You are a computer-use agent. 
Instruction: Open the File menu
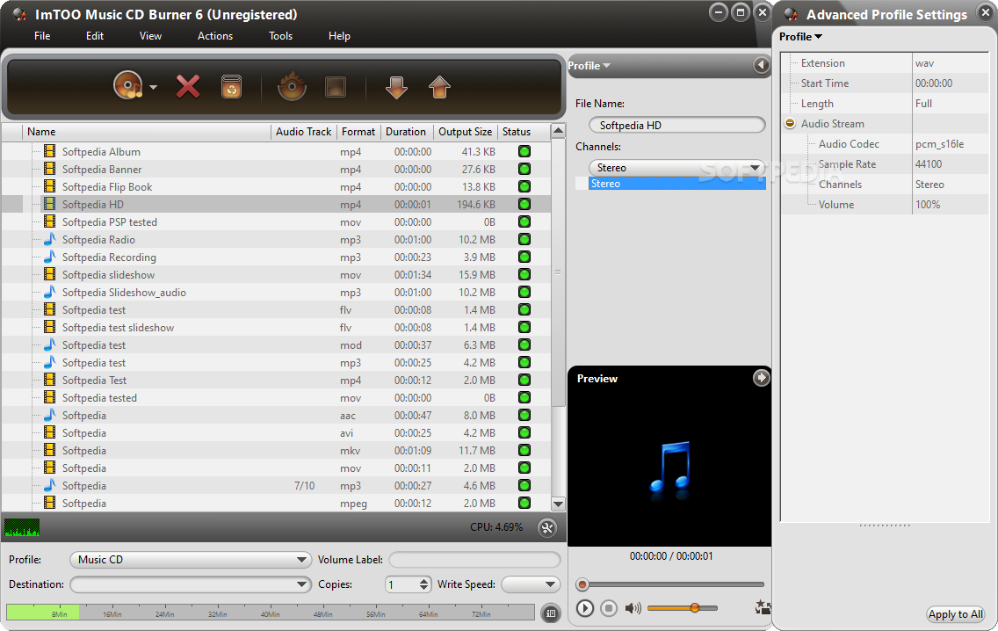tap(42, 36)
